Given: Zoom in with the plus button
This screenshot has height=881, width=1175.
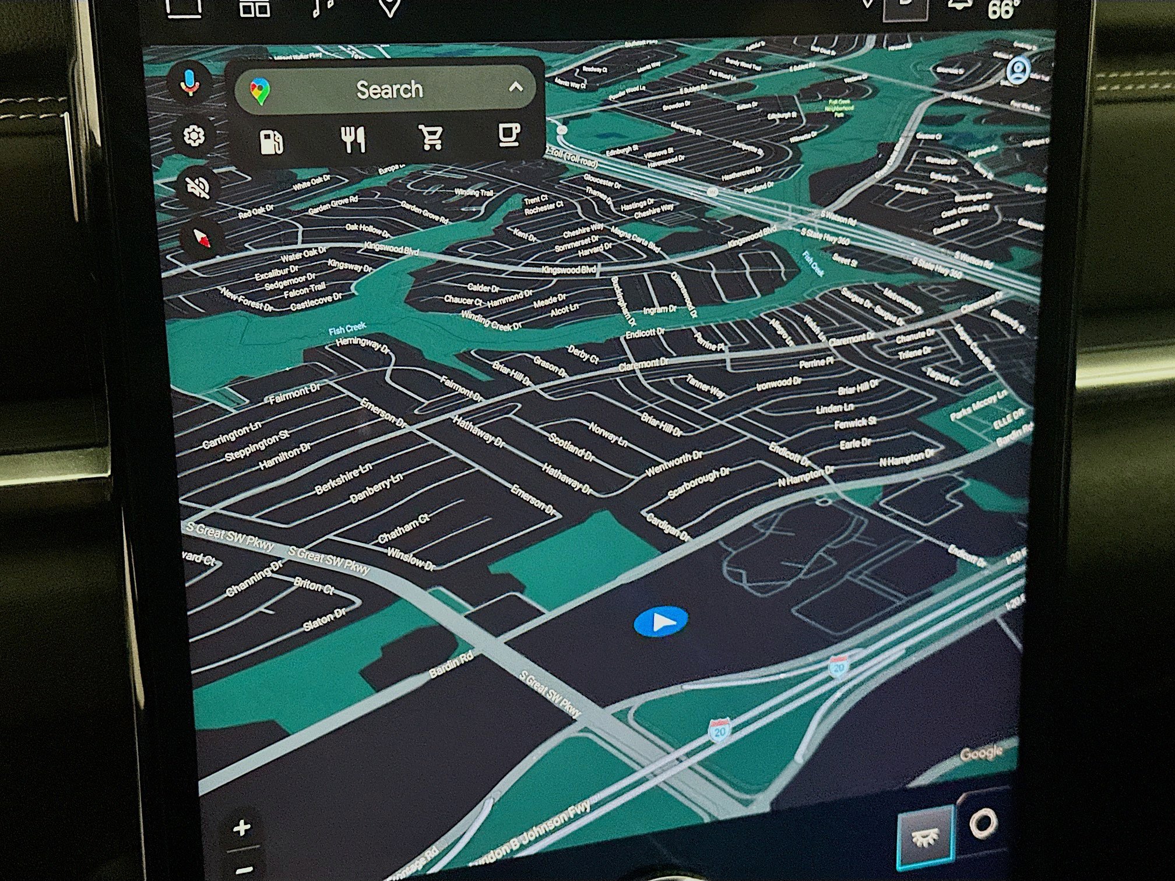Looking at the screenshot, I should click(242, 828).
